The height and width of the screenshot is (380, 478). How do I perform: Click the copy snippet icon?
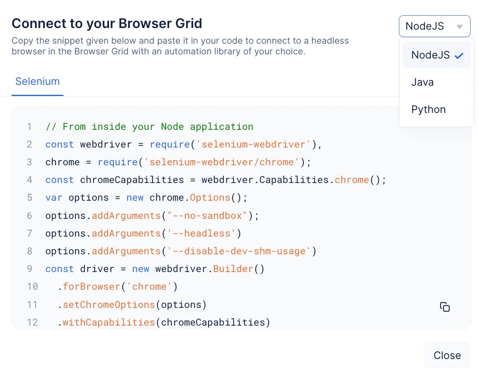[x=445, y=307]
